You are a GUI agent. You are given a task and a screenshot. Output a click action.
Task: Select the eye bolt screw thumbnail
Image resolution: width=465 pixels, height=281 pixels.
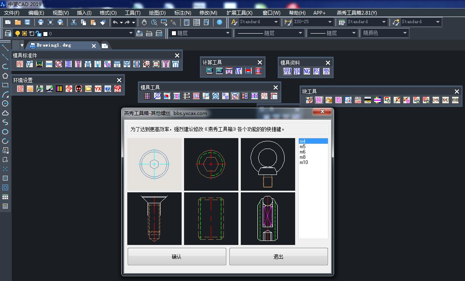(x=268, y=164)
